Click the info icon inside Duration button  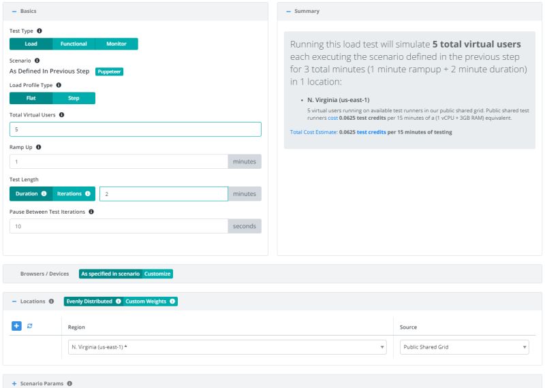pyautogui.click(x=44, y=194)
